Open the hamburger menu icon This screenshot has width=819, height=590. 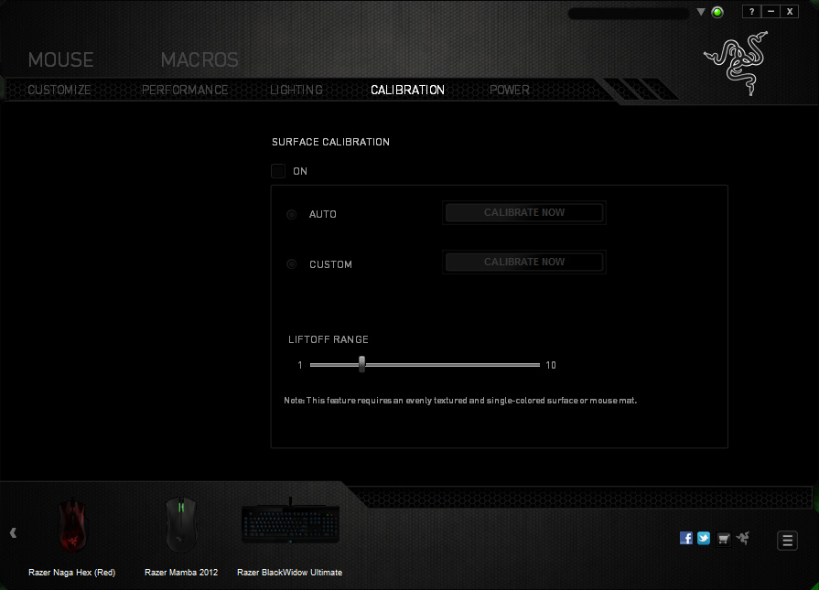(x=787, y=540)
